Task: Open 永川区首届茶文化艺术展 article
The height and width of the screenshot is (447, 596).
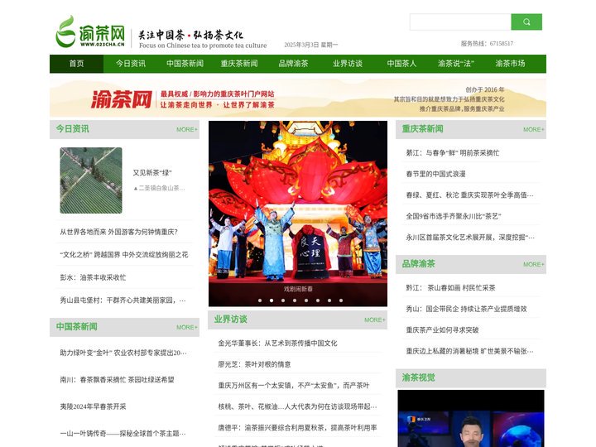Action: (x=470, y=238)
